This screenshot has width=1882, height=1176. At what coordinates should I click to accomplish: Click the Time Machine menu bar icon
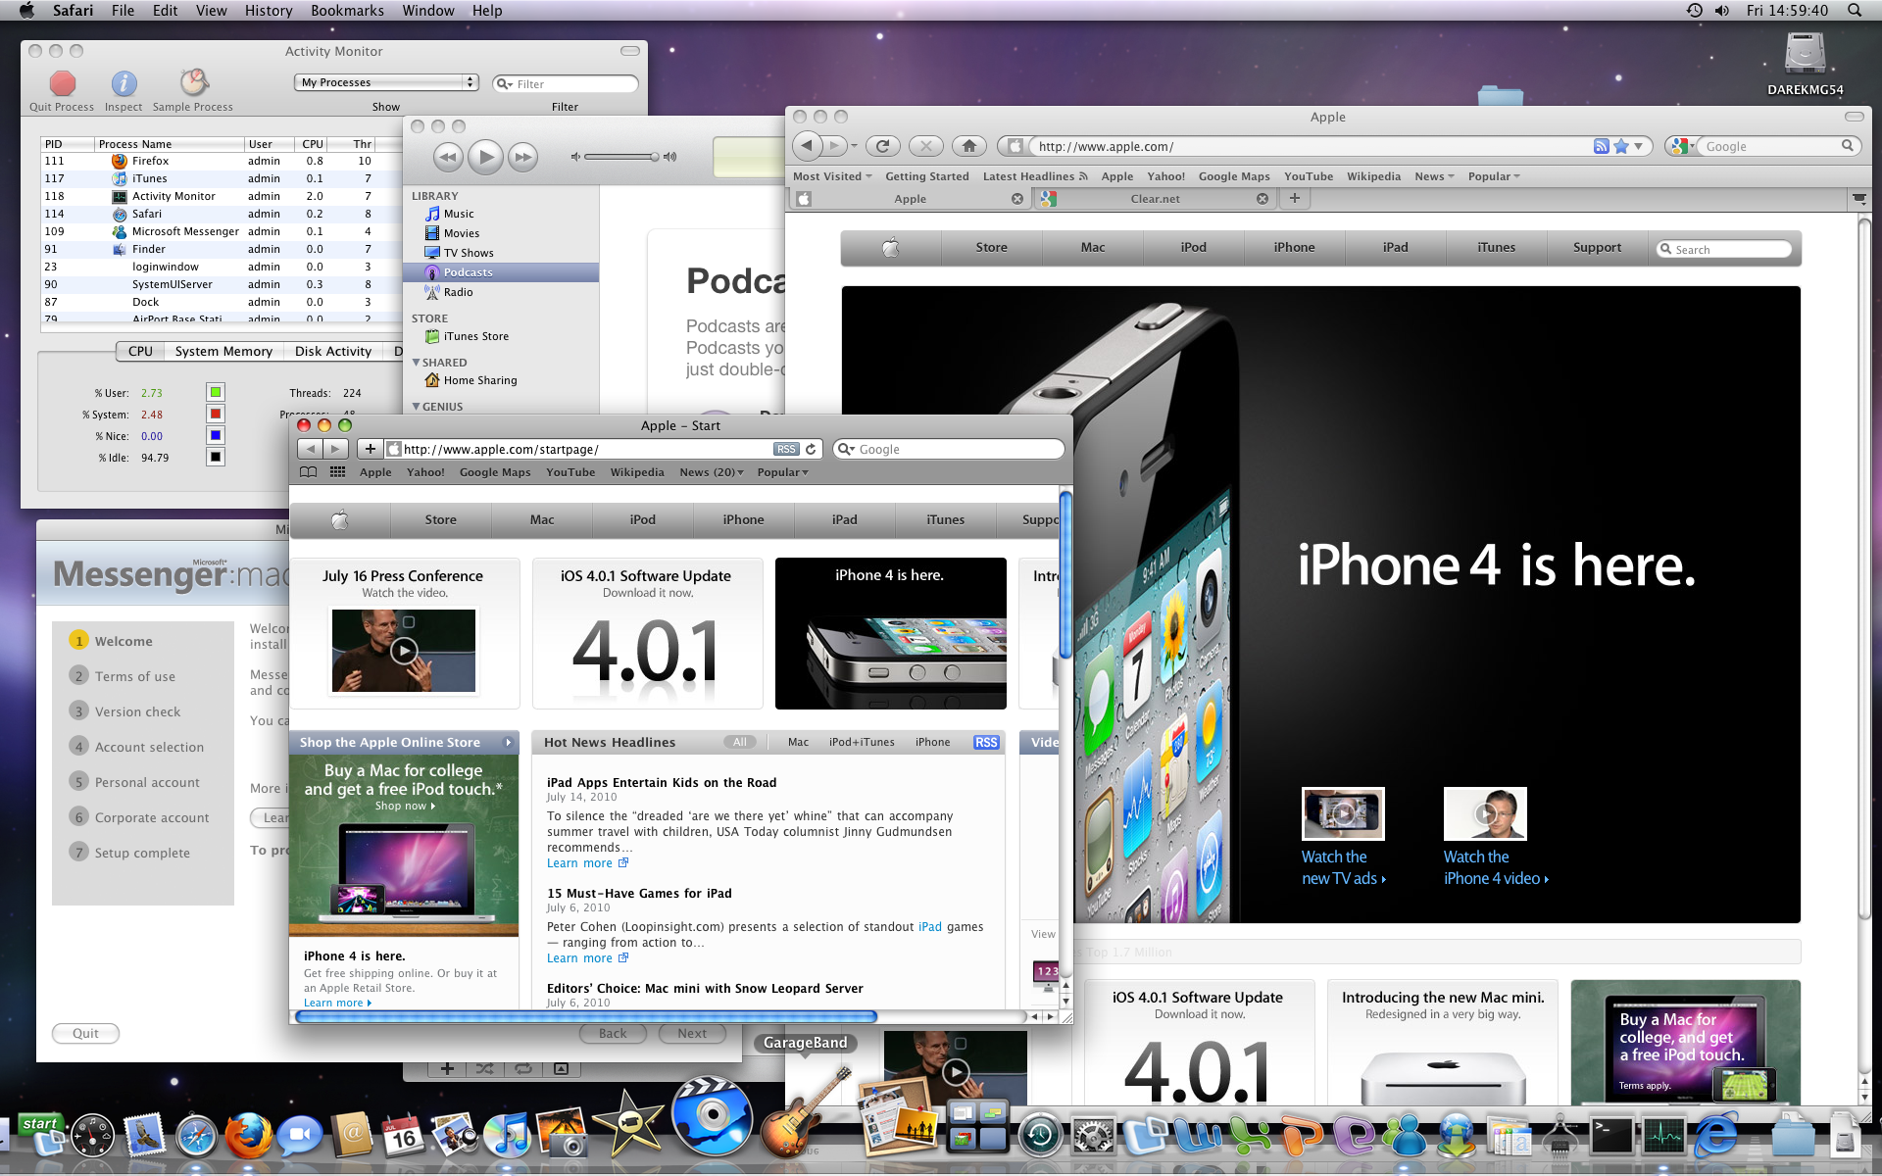point(1694,10)
